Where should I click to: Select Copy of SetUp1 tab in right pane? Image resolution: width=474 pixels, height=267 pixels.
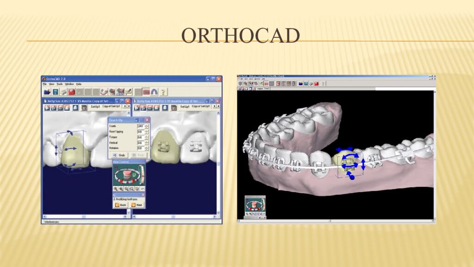click(x=201, y=107)
